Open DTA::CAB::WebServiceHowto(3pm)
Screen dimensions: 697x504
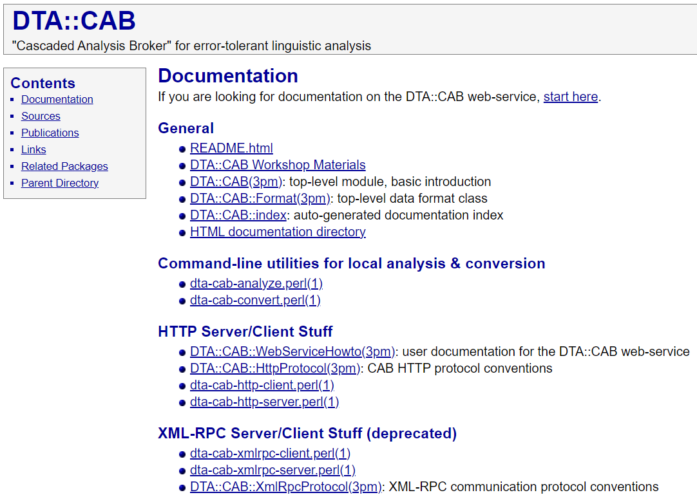pos(292,351)
